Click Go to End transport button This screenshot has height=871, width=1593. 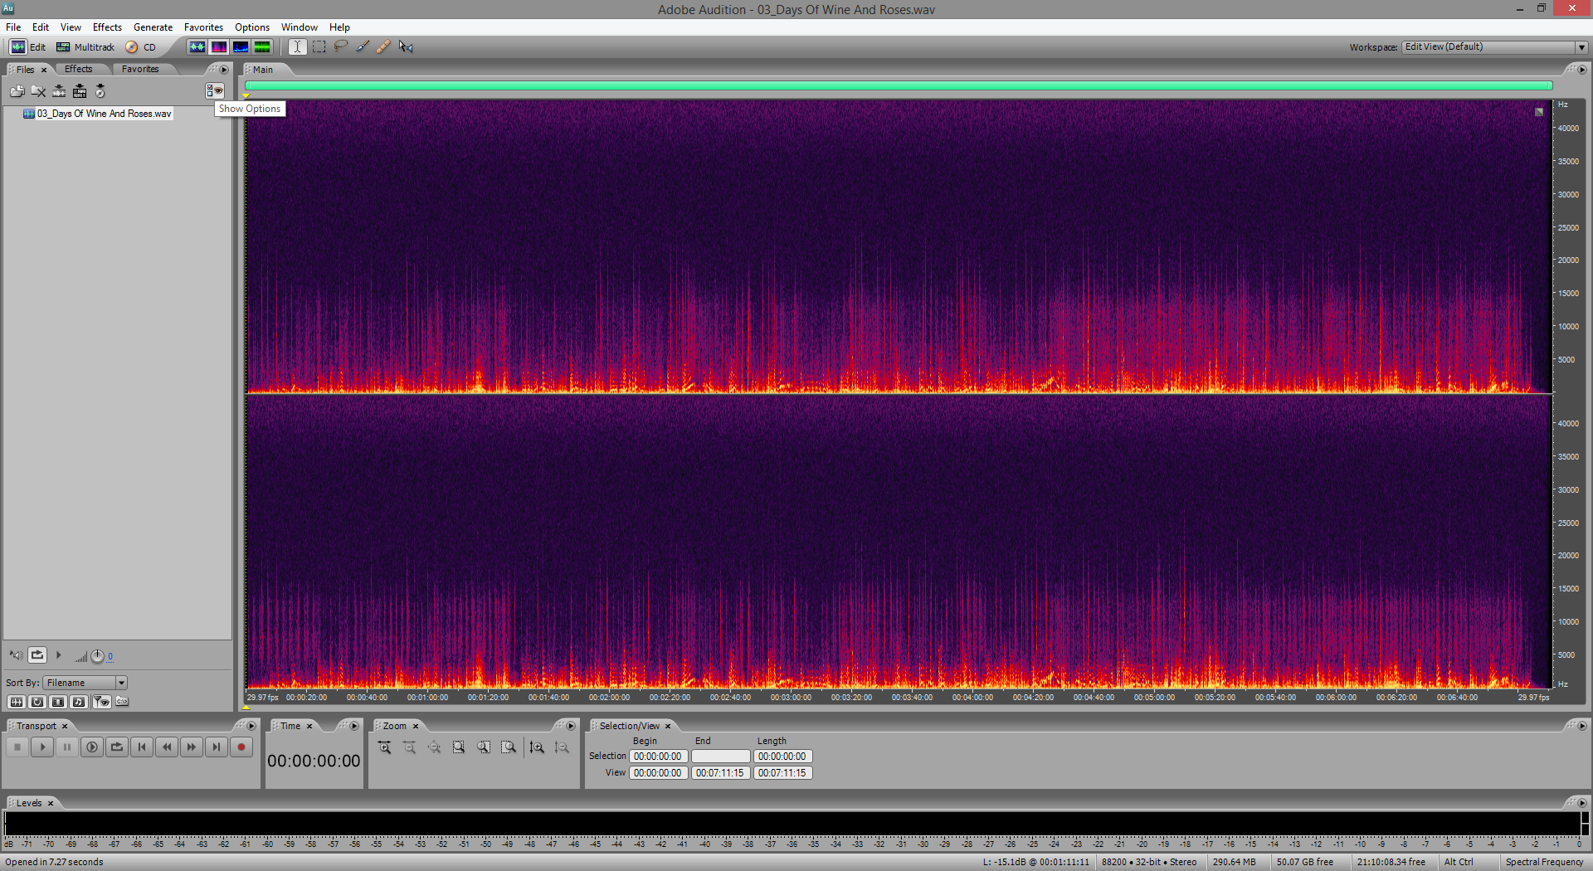point(217,747)
